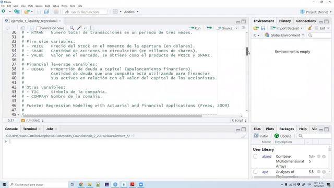Click the Run button

(x=195, y=28)
